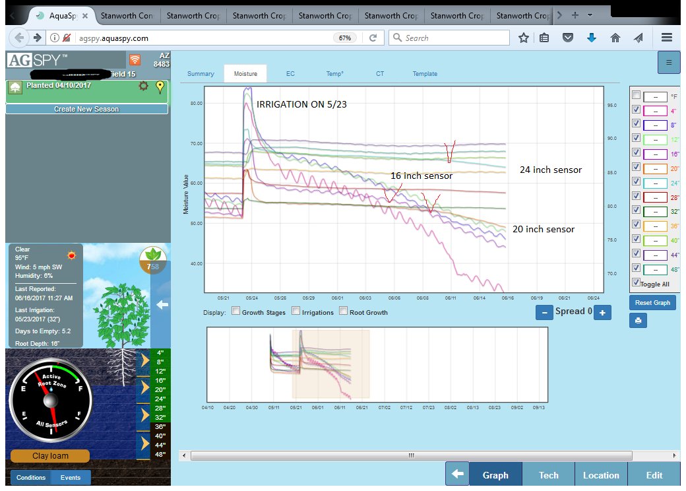Screen dimensions: 686x491
Task: Enable the Growth Stages display checkbox
Action: (x=235, y=310)
